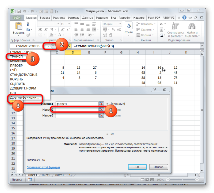Select СЦЕПИТЬ from the function list
Screen dimensions: 214x193
[x=18, y=84]
